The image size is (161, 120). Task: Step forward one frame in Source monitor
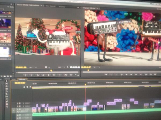(x=54, y=75)
